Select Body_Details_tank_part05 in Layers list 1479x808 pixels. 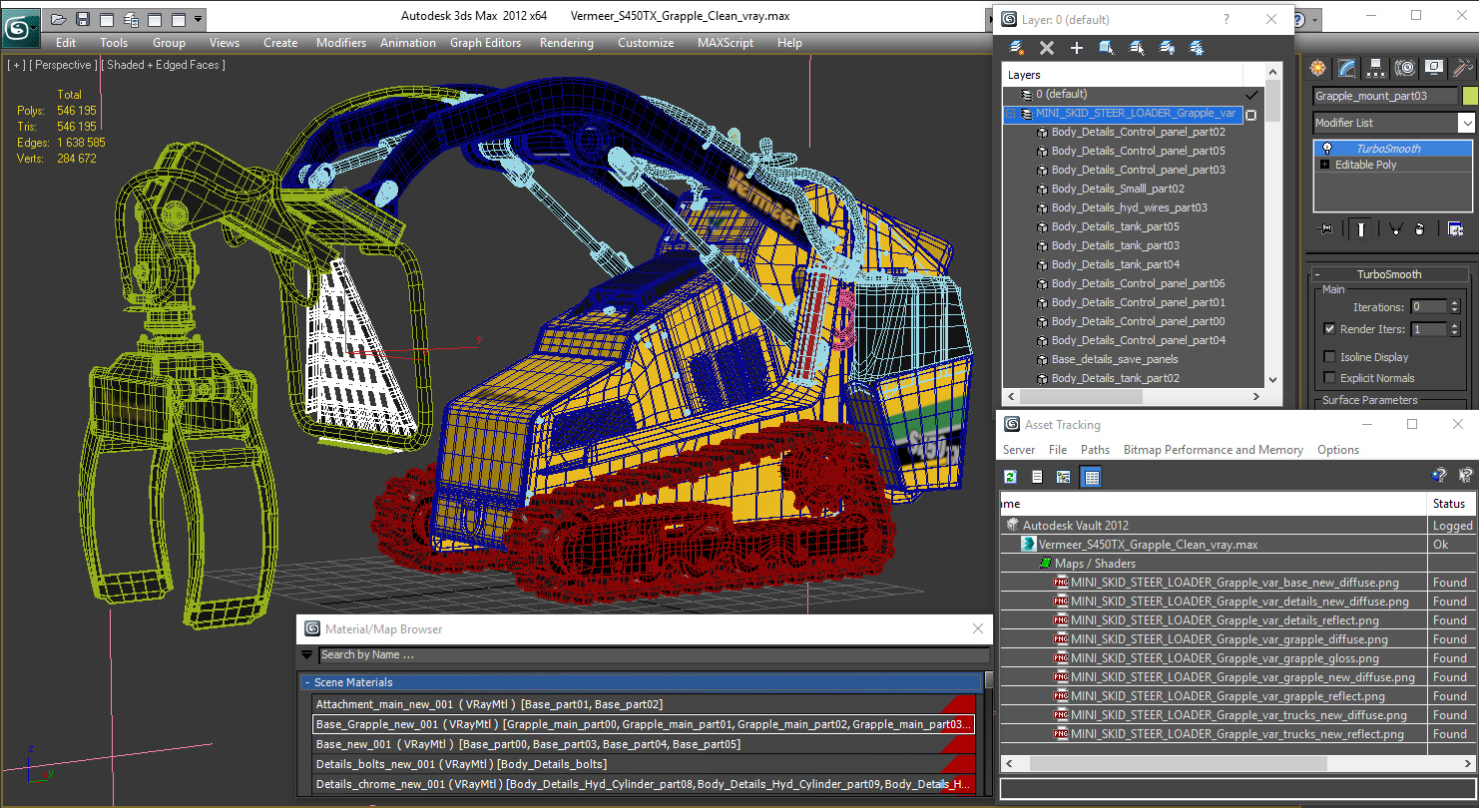pyautogui.click(x=1116, y=226)
